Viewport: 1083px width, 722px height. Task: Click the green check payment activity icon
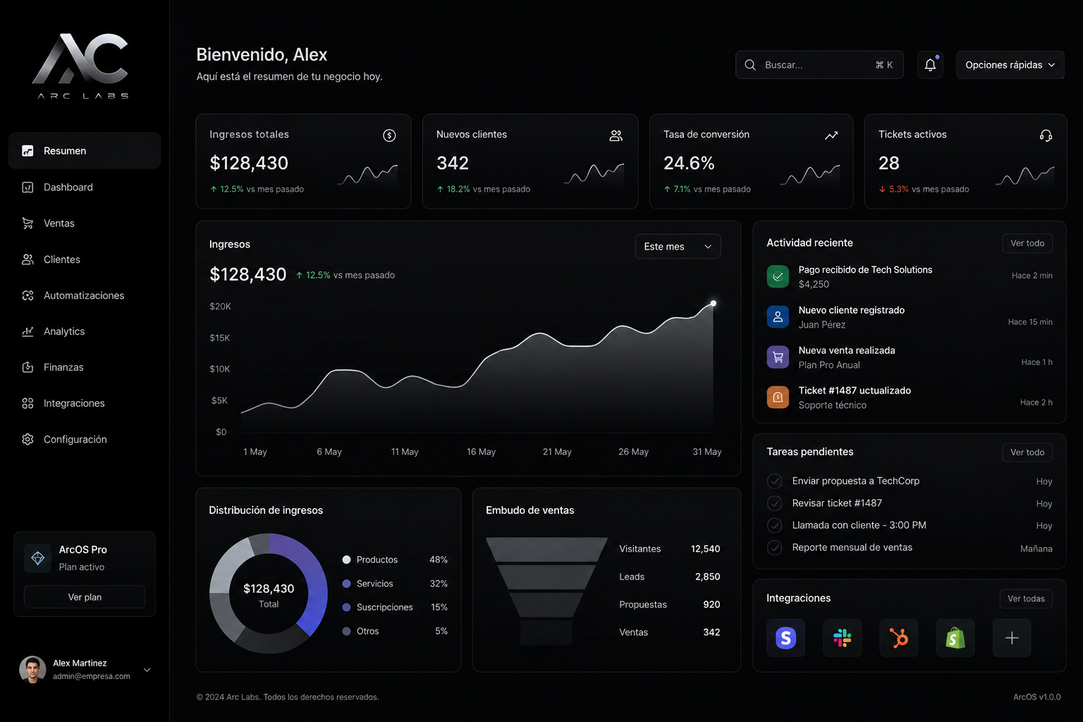(778, 276)
